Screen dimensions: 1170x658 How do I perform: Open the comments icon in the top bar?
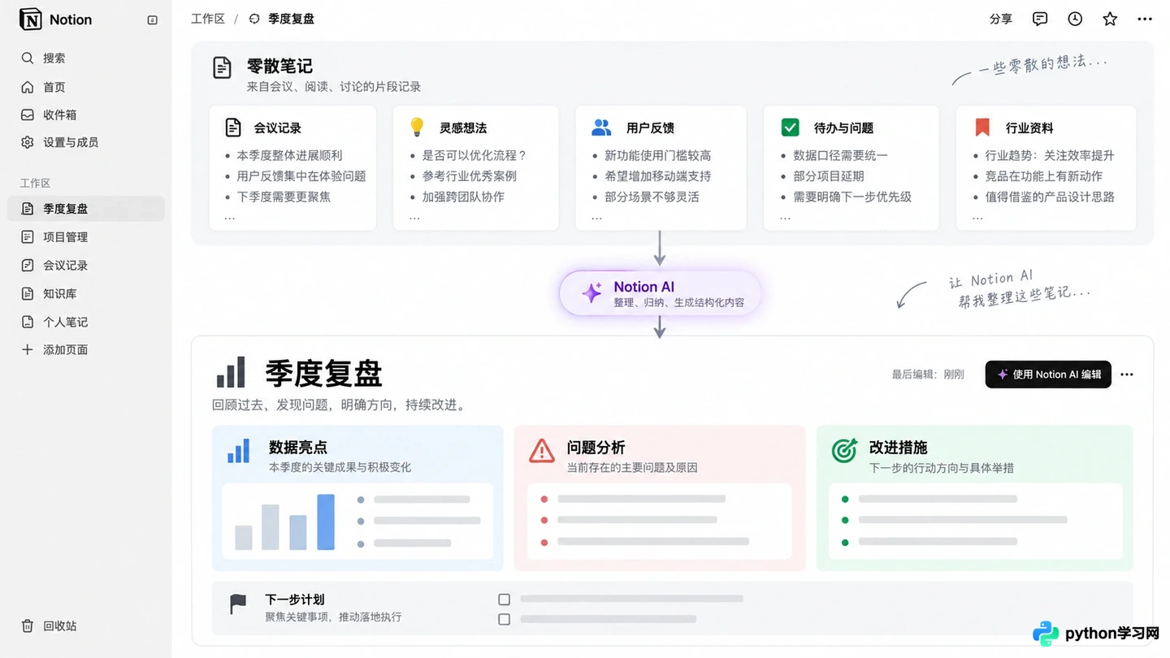click(1040, 19)
